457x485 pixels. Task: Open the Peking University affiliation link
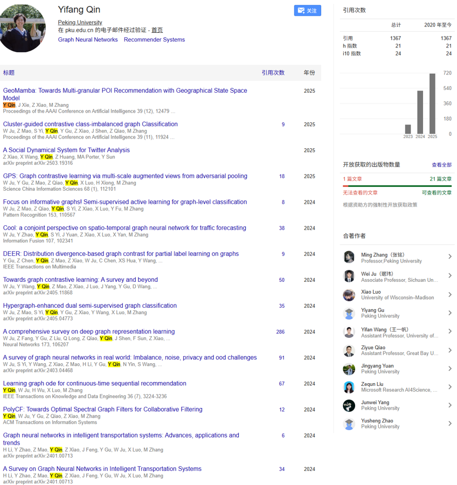click(80, 23)
